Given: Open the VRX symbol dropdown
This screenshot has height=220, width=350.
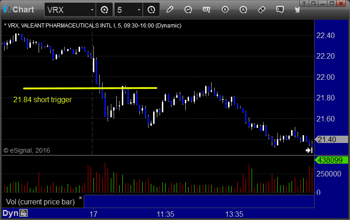Looking at the screenshot, I should 92,10.
